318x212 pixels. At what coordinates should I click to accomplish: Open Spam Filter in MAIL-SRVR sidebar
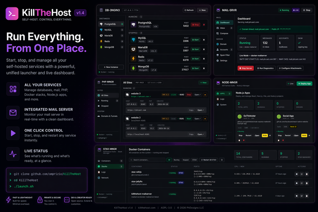point(224,55)
